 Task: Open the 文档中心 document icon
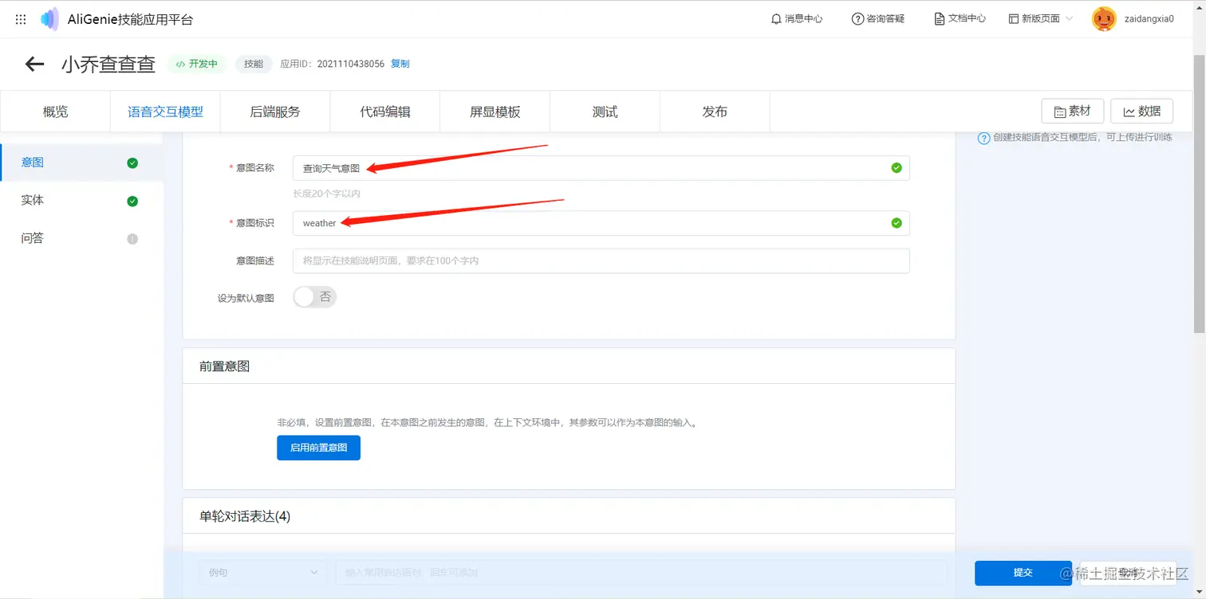click(x=940, y=19)
